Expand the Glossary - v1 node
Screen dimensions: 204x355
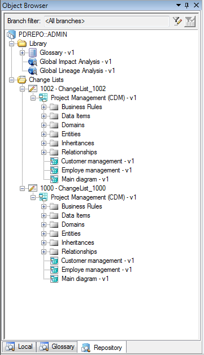pos(22,53)
